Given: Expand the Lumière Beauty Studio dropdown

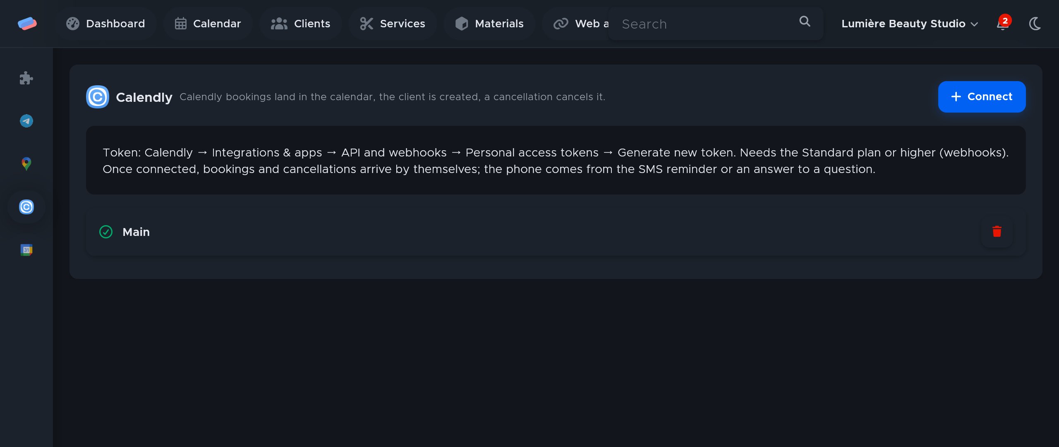Looking at the screenshot, I should (x=909, y=24).
